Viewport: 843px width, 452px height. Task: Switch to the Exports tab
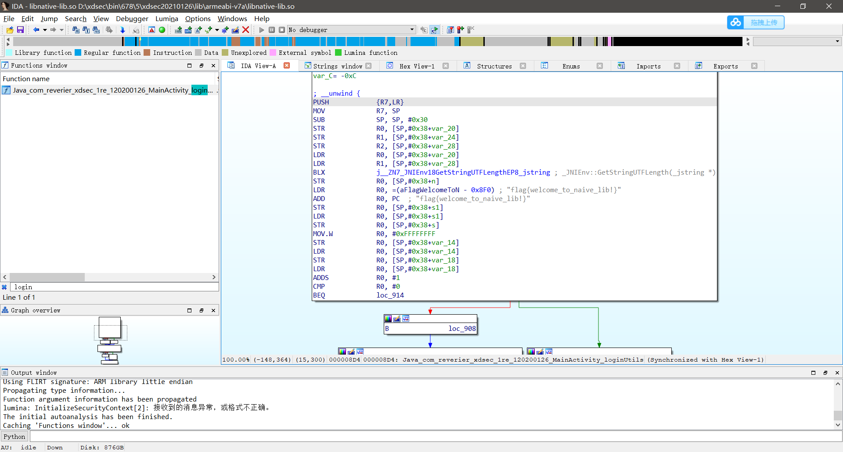(x=725, y=66)
